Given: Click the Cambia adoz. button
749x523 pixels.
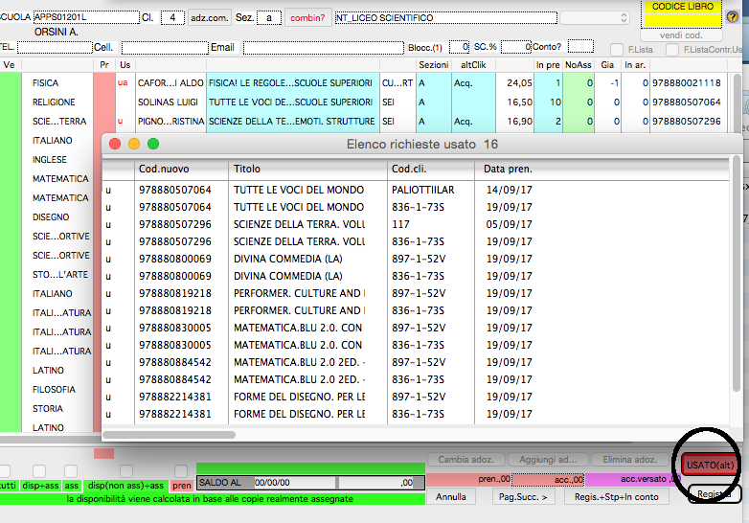Looking at the screenshot, I should pyautogui.click(x=465, y=460).
